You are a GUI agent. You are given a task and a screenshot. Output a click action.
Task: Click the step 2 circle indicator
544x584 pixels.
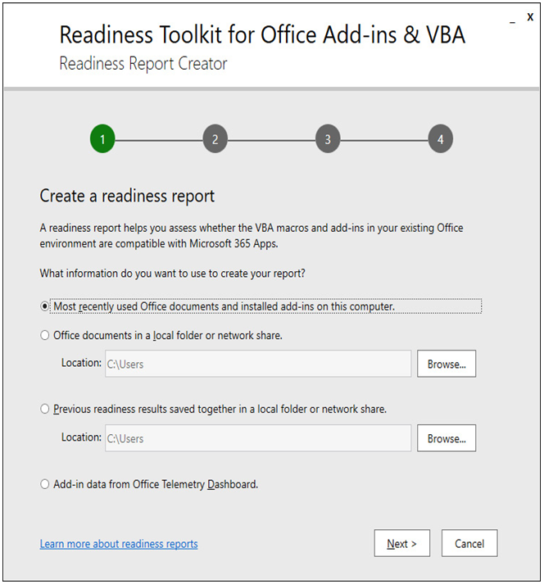[215, 139]
